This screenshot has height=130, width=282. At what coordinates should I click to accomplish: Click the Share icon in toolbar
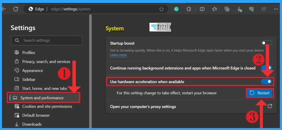coord(264,9)
